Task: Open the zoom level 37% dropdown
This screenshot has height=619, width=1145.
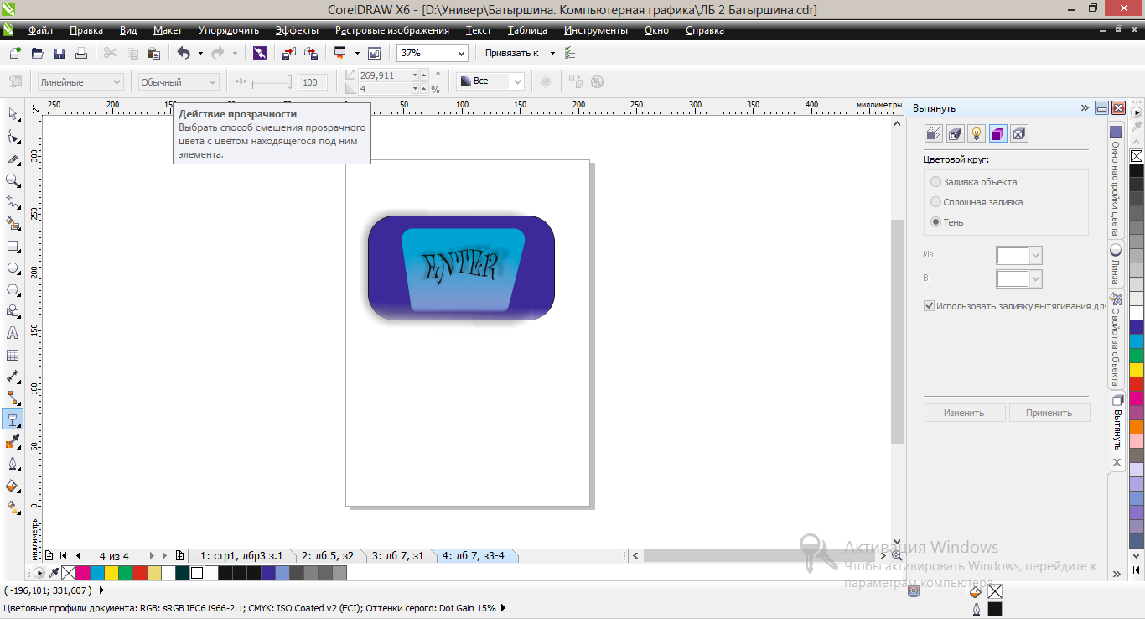Action: [x=459, y=53]
